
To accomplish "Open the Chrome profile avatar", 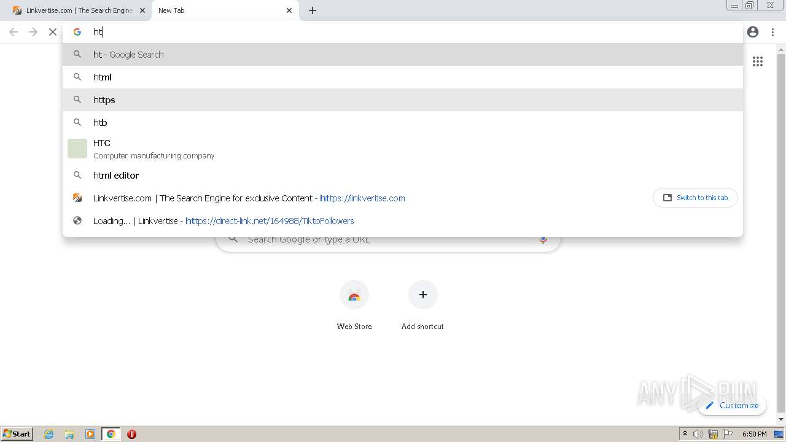I will (753, 32).
